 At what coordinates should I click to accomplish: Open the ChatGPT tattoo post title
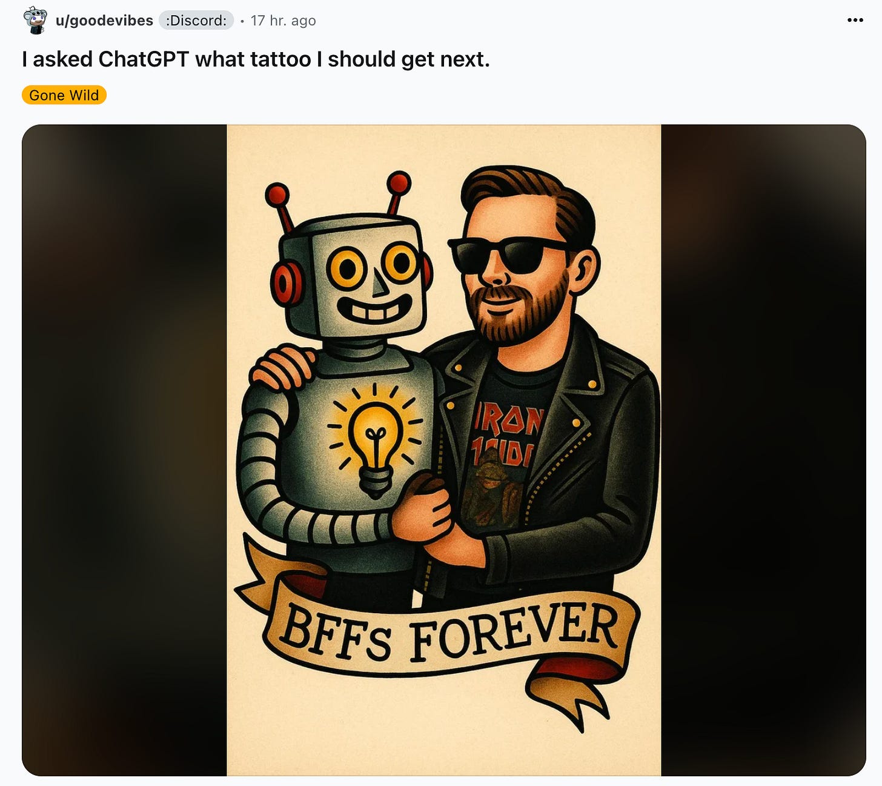256,59
